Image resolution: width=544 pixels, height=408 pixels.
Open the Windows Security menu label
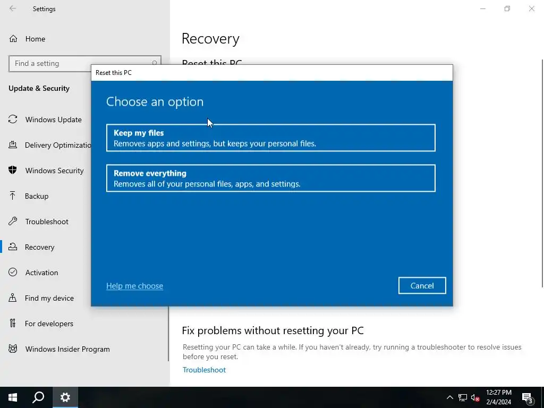pyautogui.click(x=55, y=171)
